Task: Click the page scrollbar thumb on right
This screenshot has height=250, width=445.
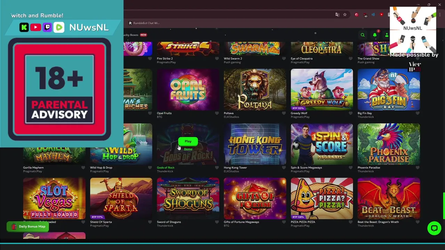Action: coord(444,206)
